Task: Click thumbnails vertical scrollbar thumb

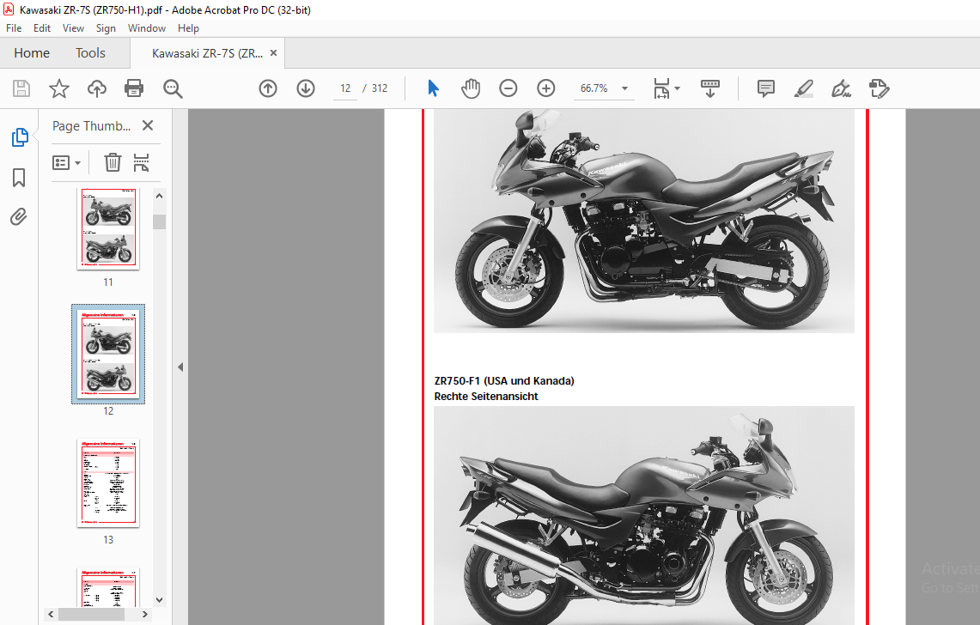Action: [x=160, y=221]
